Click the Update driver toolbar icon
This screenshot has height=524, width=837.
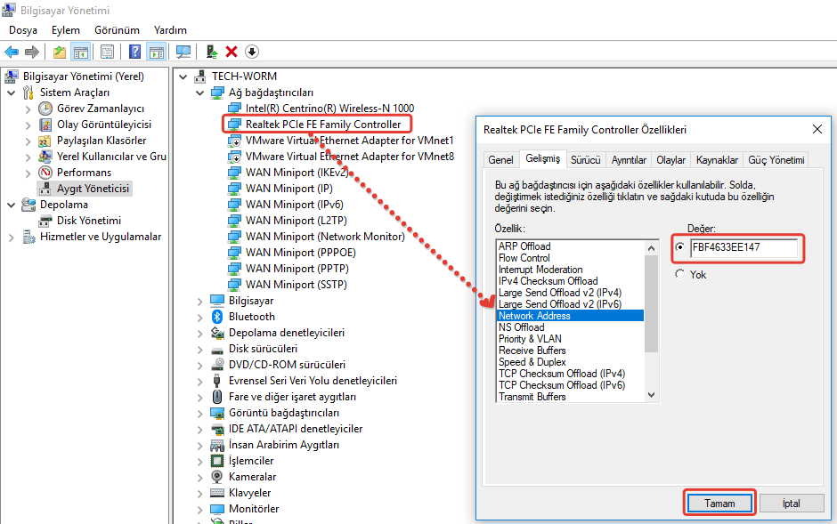click(x=212, y=52)
